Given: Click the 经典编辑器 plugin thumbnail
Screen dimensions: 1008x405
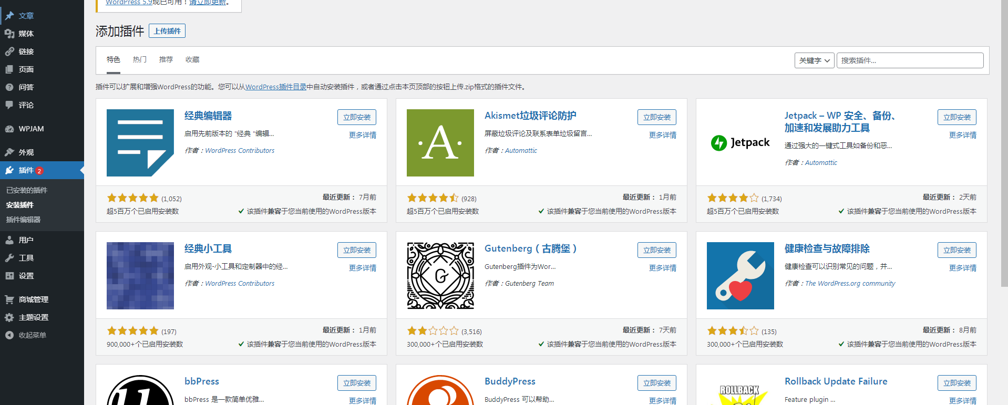Looking at the screenshot, I should 140,143.
